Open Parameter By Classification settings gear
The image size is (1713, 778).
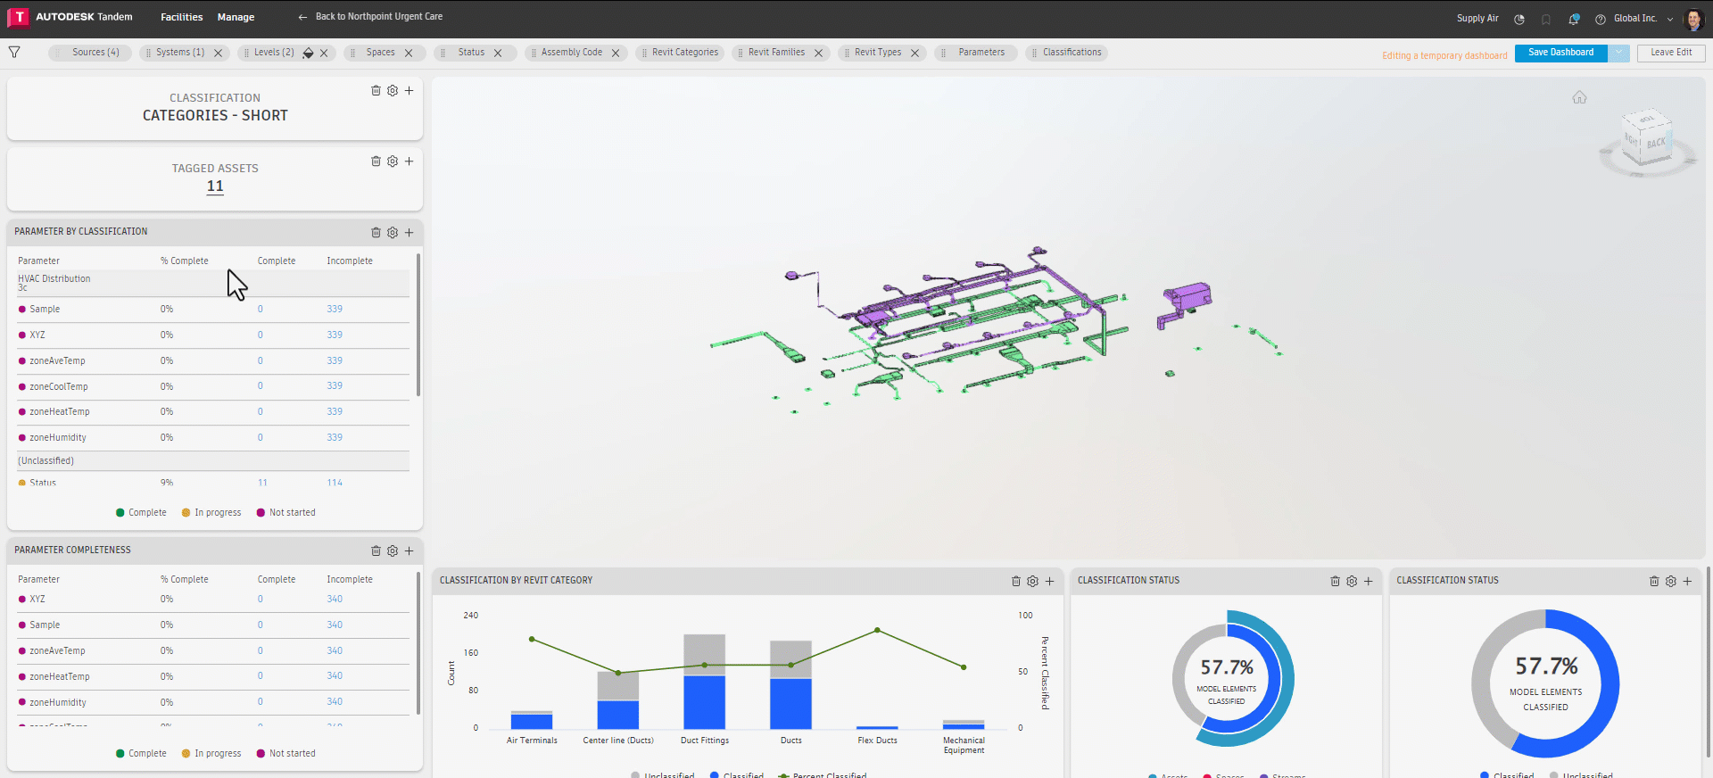point(393,233)
